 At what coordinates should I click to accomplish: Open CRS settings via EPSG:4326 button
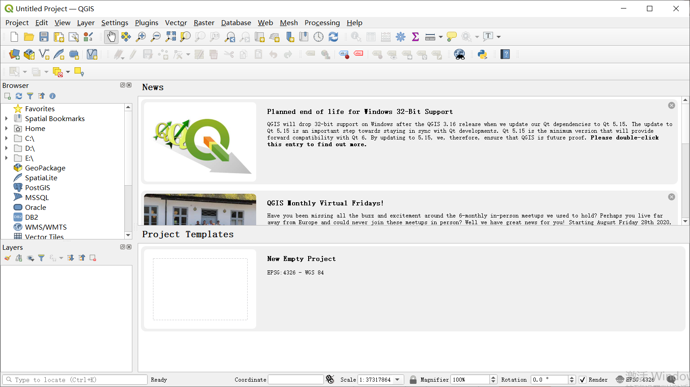tap(639, 379)
